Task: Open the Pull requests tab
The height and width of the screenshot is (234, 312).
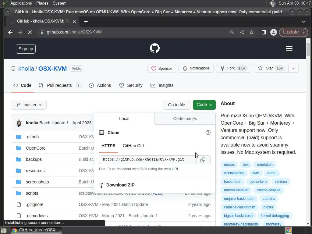Action: (60, 85)
